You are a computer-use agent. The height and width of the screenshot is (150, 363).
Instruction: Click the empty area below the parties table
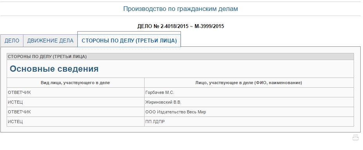point(181,129)
